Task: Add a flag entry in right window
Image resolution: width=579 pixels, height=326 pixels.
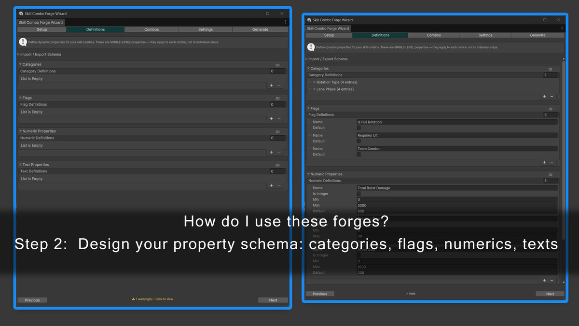Action: 545,162
